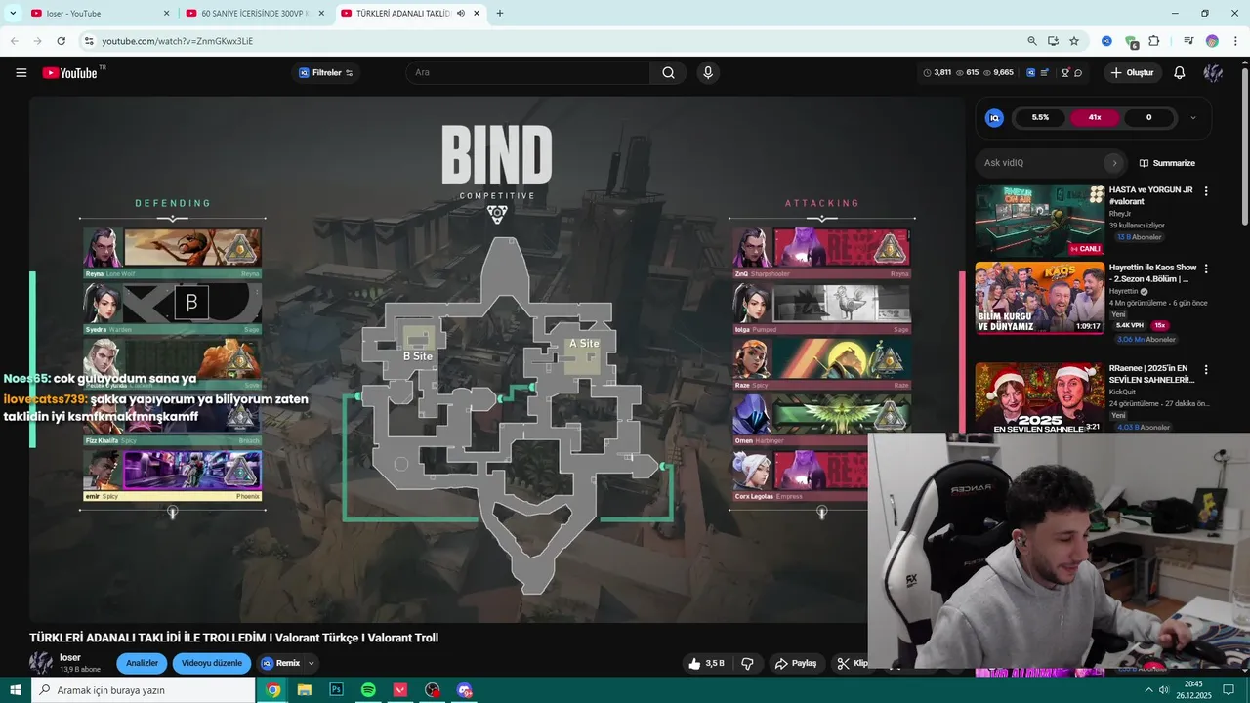Click the Klip clip button

(x=852, y=664)
